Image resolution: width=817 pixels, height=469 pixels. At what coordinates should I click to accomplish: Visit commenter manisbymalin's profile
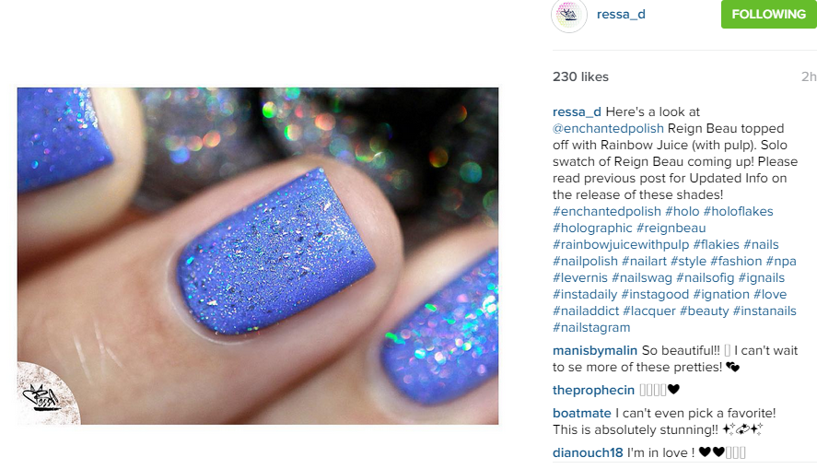(595, 350)
